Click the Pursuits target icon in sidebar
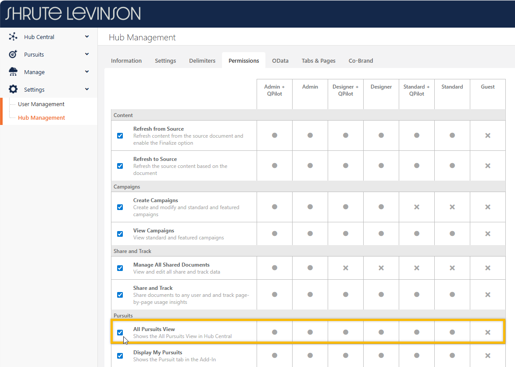This screenshot has width=515, height=367. [x=13, y=54]
